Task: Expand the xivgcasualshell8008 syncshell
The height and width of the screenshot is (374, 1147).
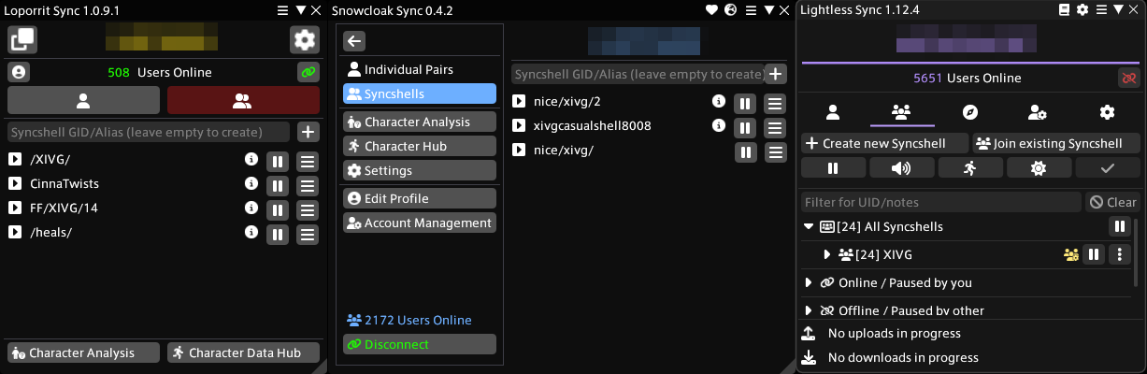Action: pos(519,125)
